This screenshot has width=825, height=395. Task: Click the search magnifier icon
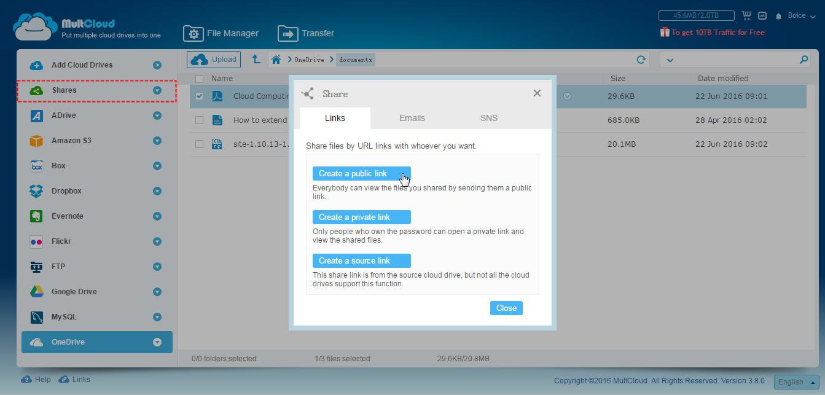click(x=803, y=60)
